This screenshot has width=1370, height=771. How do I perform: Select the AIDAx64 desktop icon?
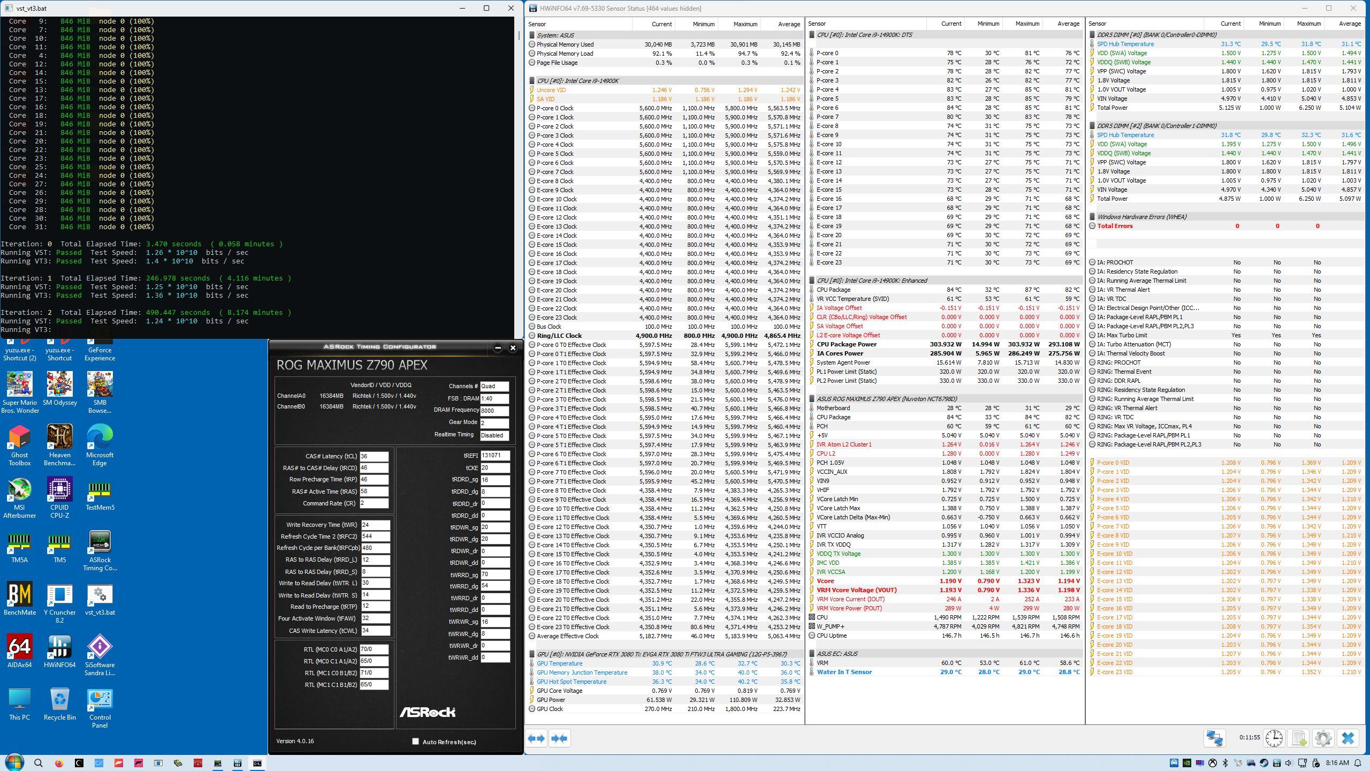[x=20, y=651]
